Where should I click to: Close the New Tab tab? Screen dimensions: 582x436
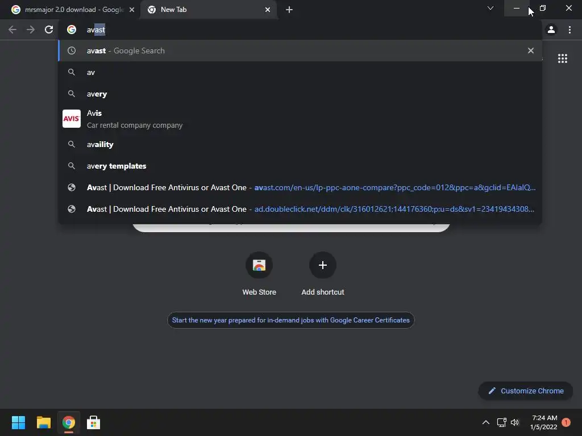tap(268, 10)
